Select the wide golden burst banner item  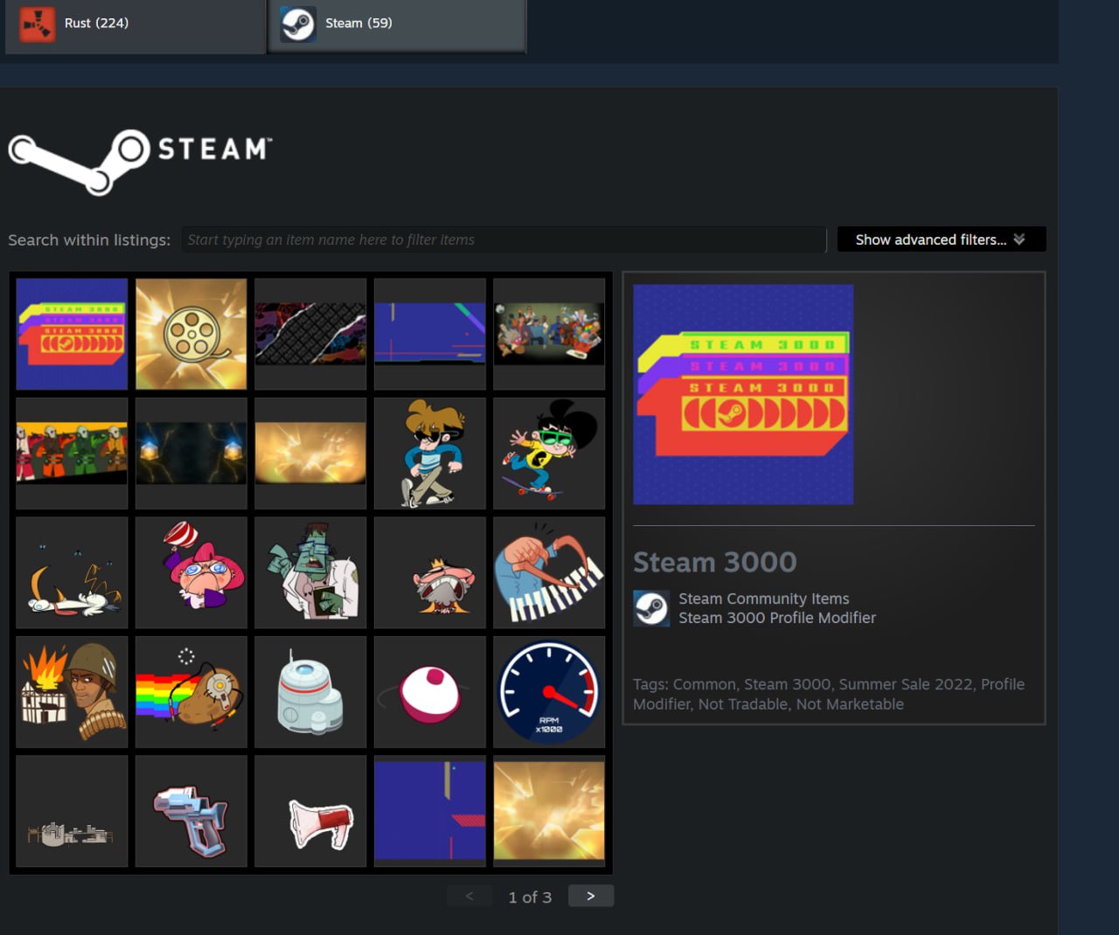tap(310, 454)
